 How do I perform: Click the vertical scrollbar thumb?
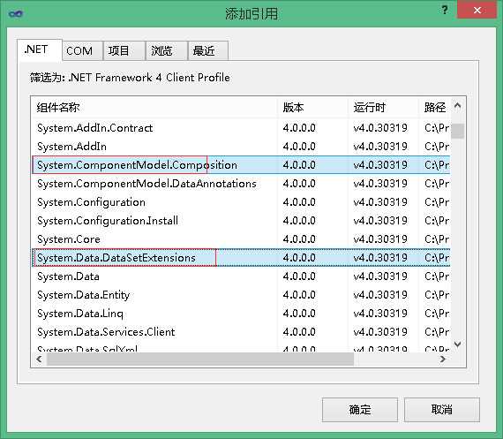tap(458, 131)
